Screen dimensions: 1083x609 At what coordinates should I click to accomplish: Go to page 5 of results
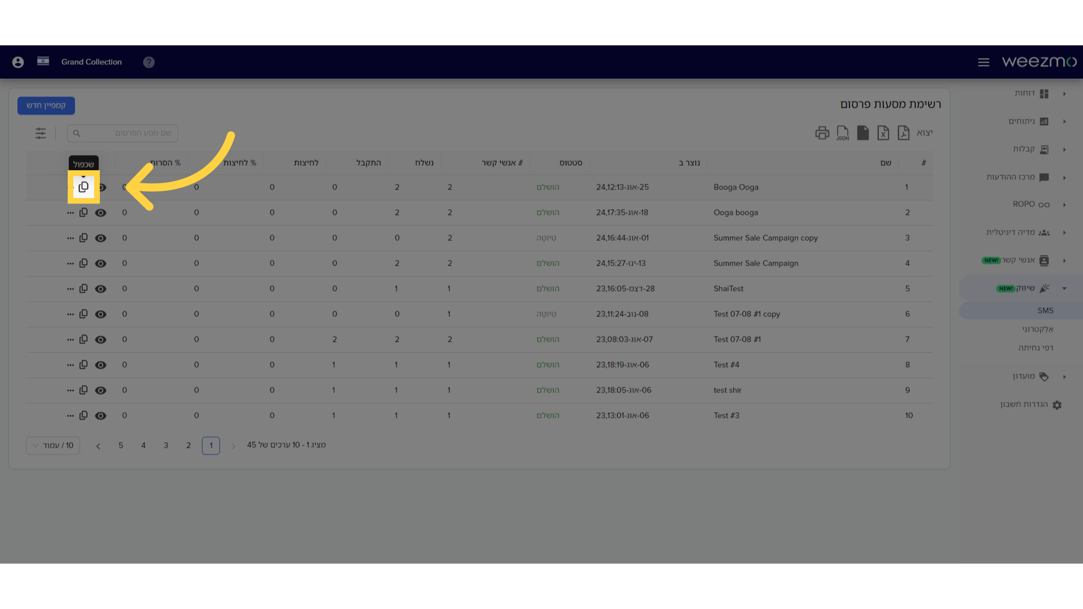click(x=121, y=445)
